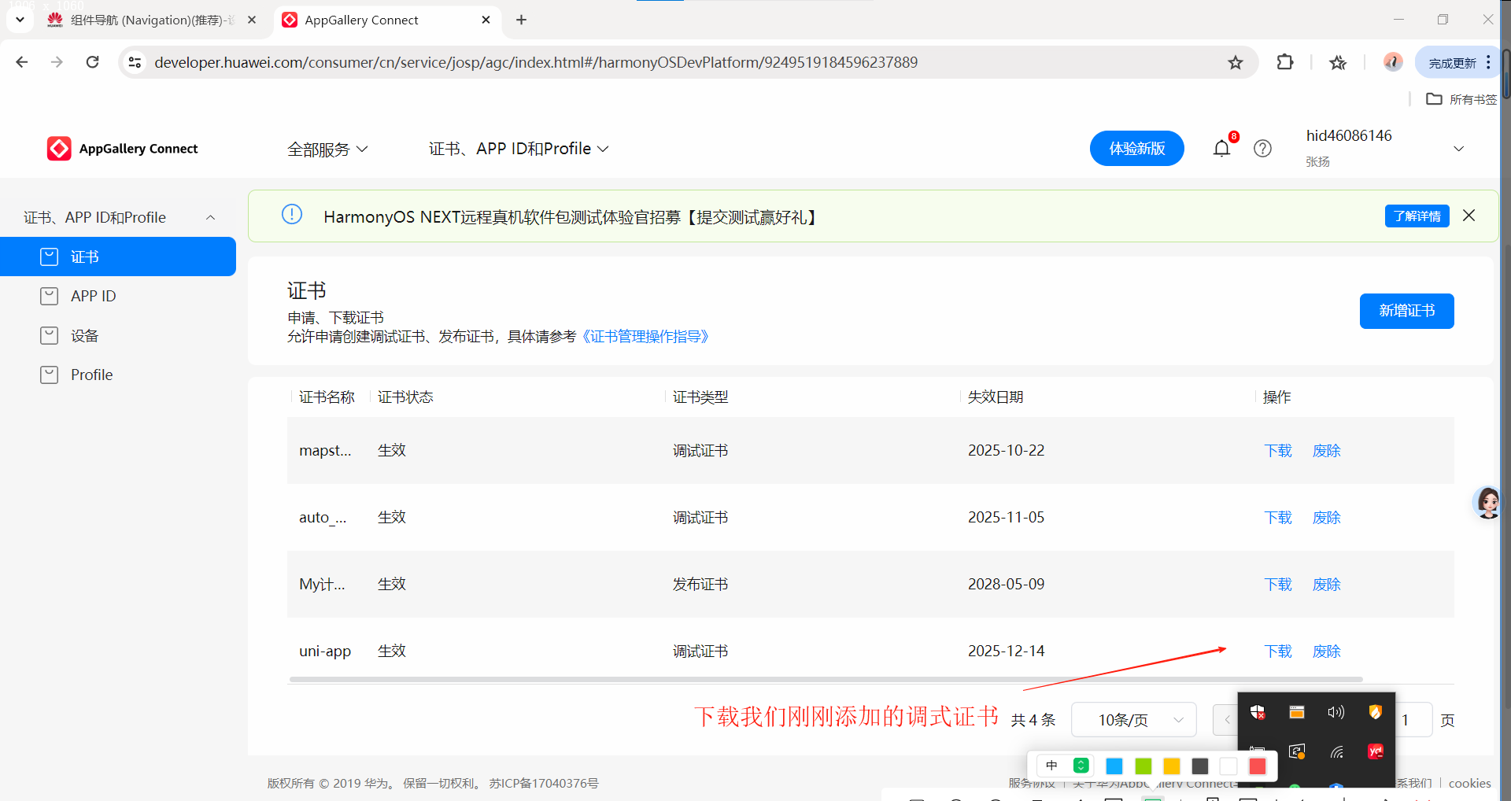Viewport: 1511px width, 801px height.
Task: Click the Profile sidebar icon
Action: tap(49, 375)
